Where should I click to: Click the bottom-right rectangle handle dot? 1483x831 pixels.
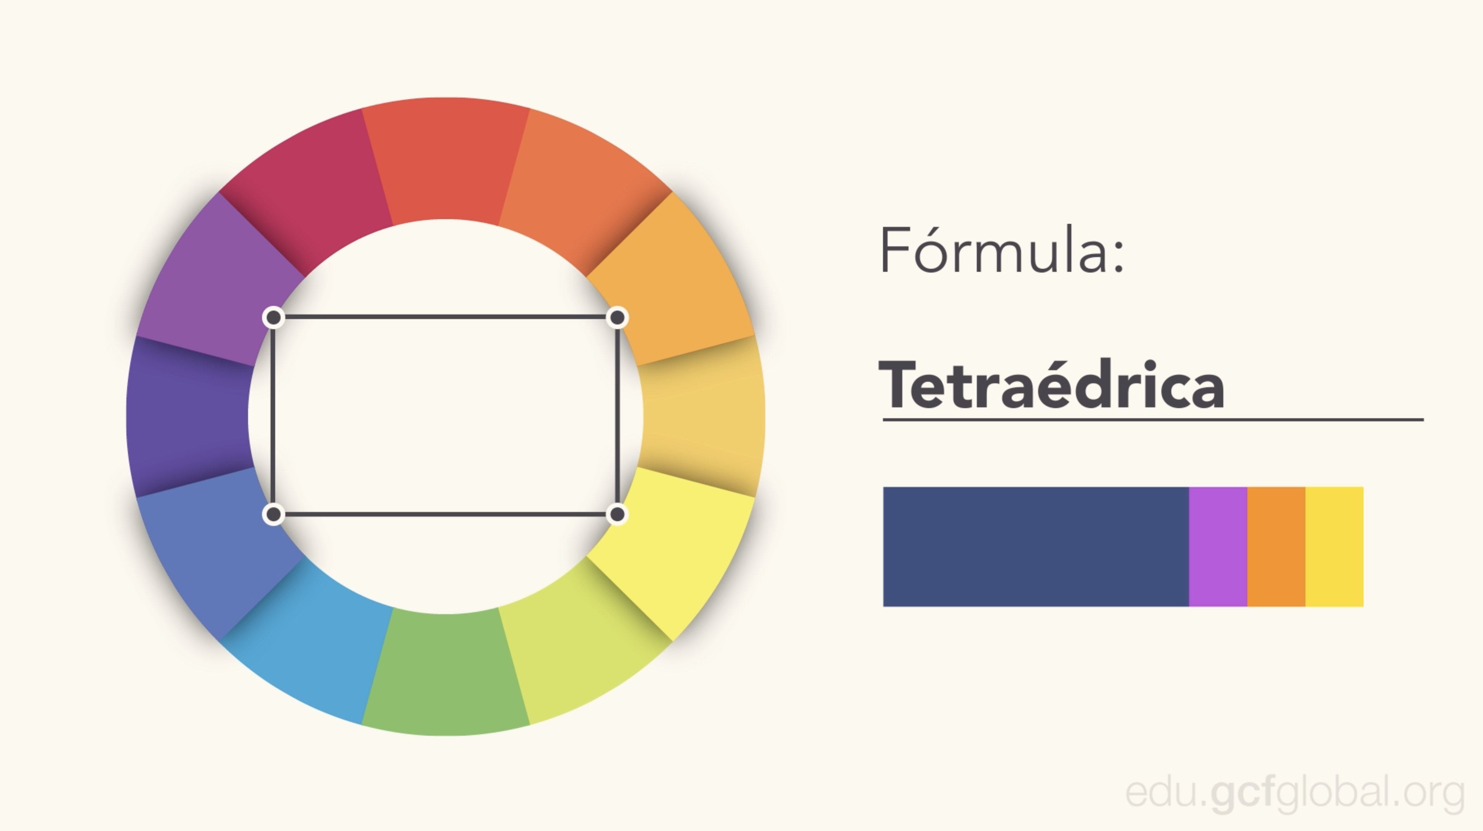(617, 514)
